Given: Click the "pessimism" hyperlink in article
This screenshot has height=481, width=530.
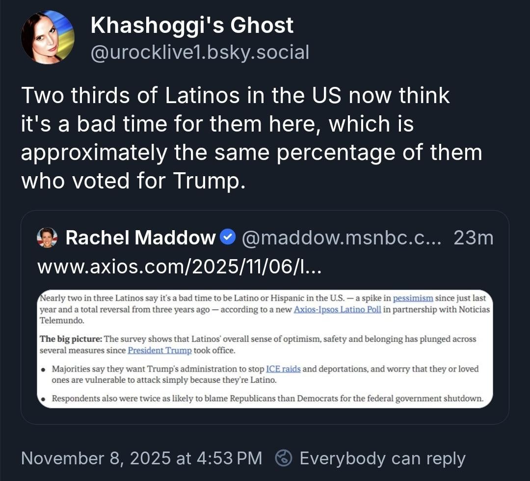Looking at the screenshot, I should (x=413, y=299).
